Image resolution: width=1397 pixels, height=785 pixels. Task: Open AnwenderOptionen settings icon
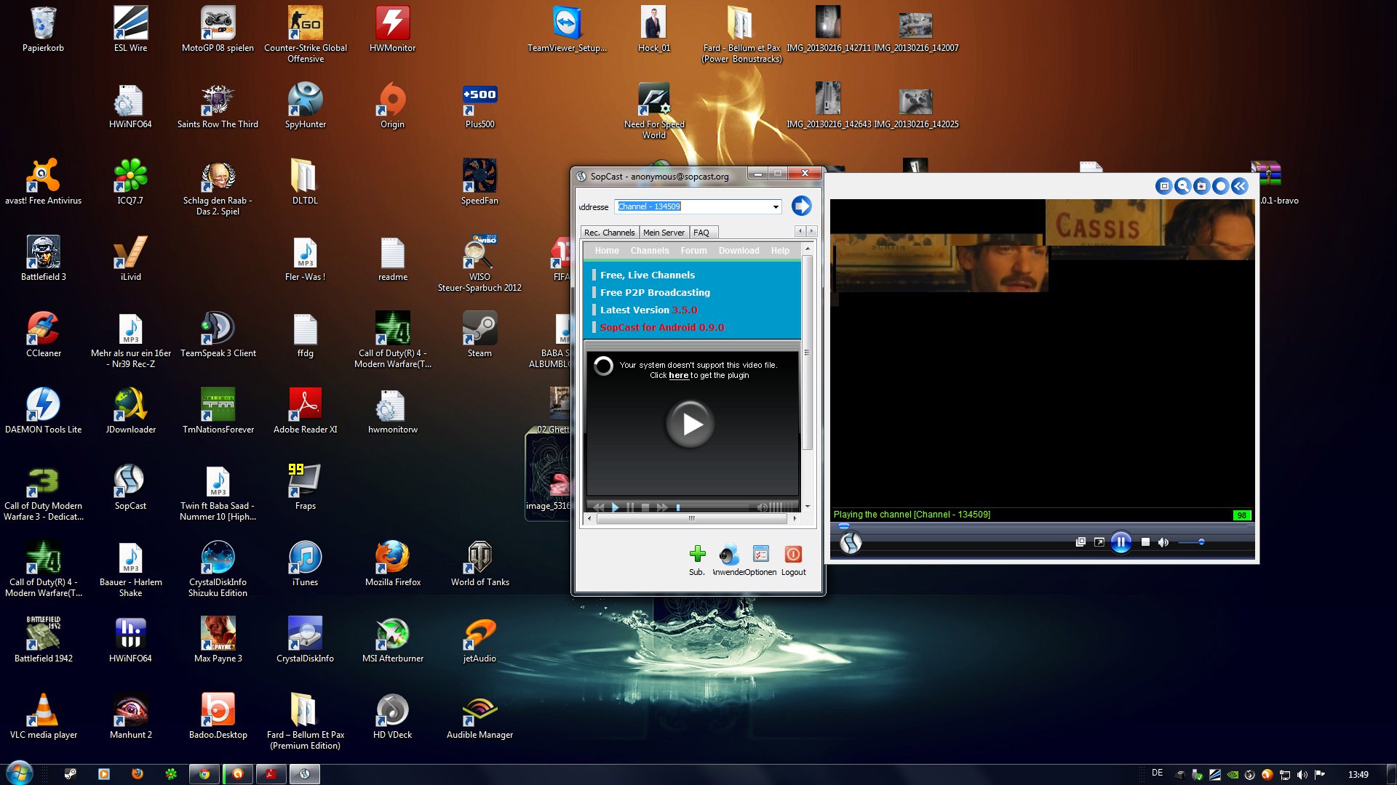(x=760, y=555)
